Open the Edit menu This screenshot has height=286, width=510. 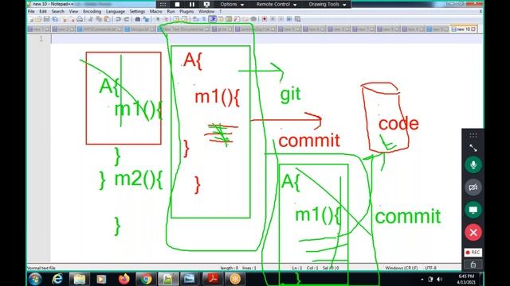click(x=43, y=11)
